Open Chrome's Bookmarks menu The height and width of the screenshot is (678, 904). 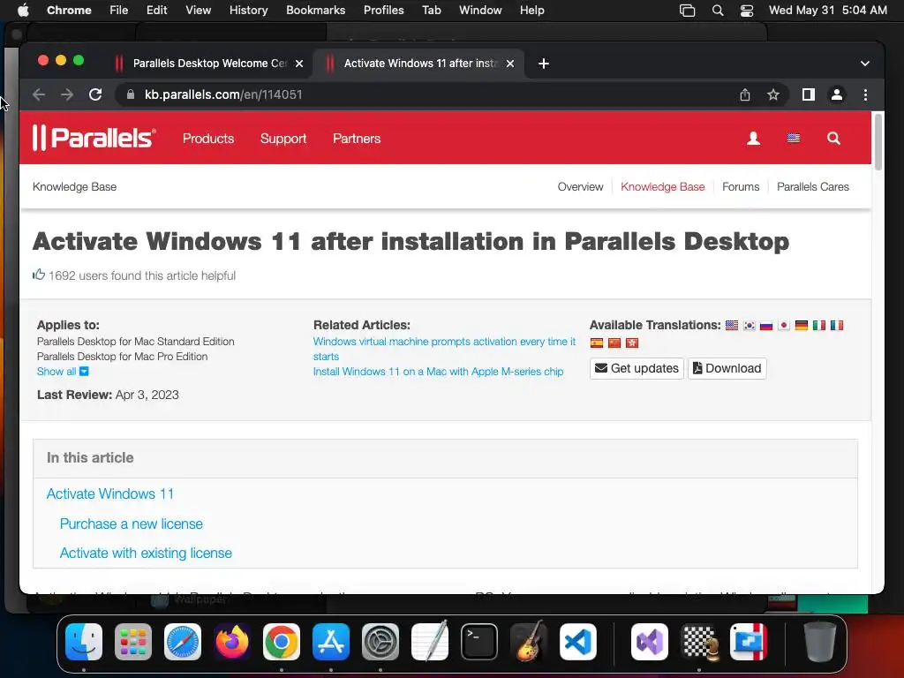pos(315,10)
